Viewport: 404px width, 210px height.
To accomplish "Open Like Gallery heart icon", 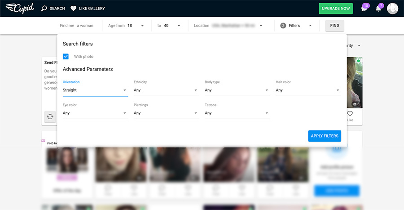I will [x=74, y=9].
